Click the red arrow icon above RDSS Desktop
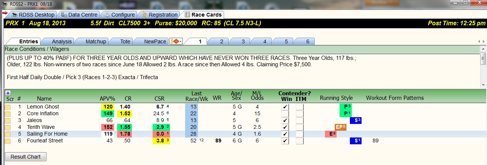This screenshot has width=487, height=165. (5, 13)
